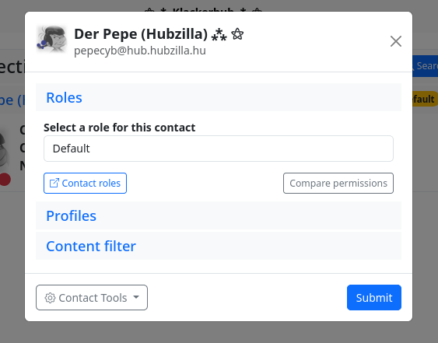Click the star symbols after Der Pepe's name
The width and height of the screenshot is (438, 343).
227,34
